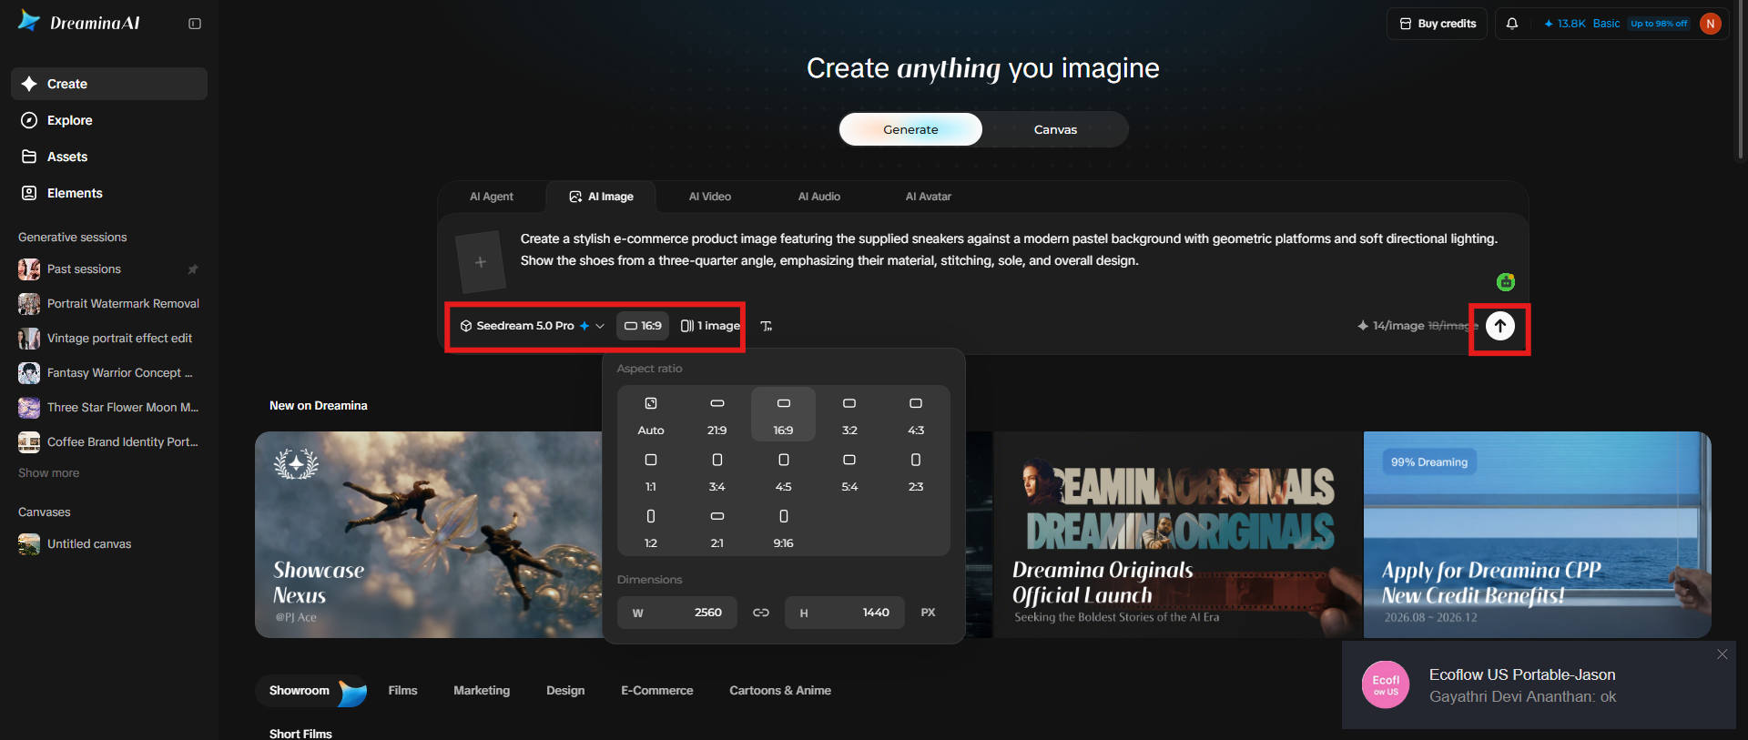
Task: Open the E-Commerce showroom category
Action: [657, 691]
